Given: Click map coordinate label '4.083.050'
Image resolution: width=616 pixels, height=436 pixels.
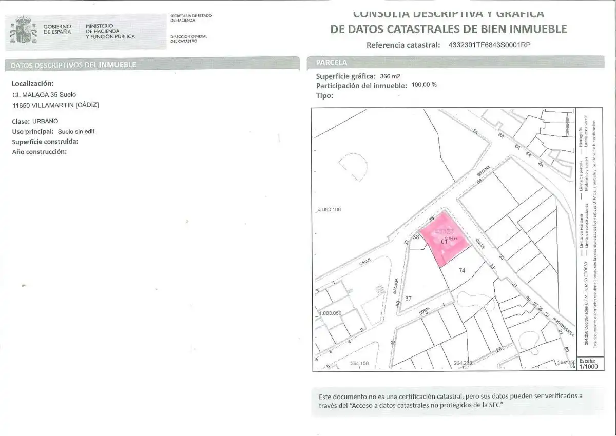Looking at the screenshot, I should click(x=330, y=313).
